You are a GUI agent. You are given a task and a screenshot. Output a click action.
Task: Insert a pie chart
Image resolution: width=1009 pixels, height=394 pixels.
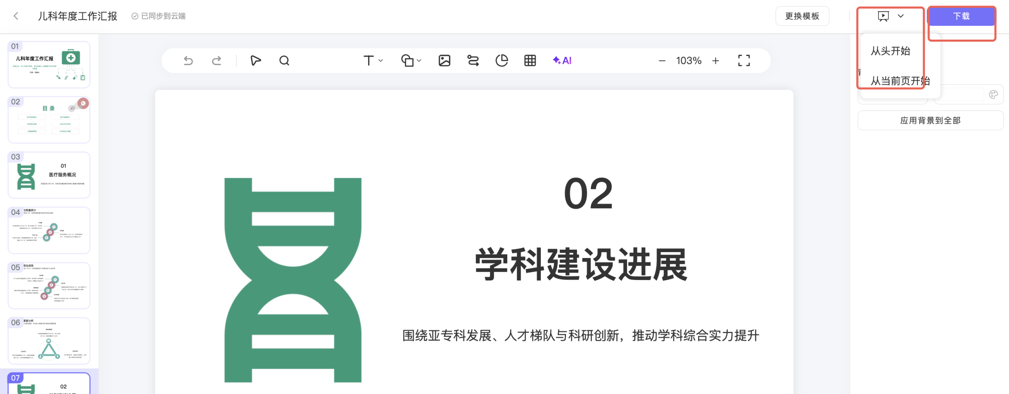[501, 61]
